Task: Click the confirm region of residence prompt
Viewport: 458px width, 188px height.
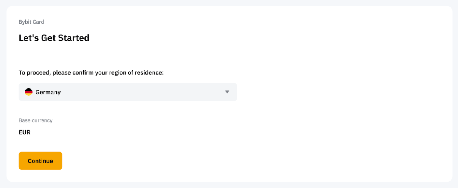Action: coord(91,72)
